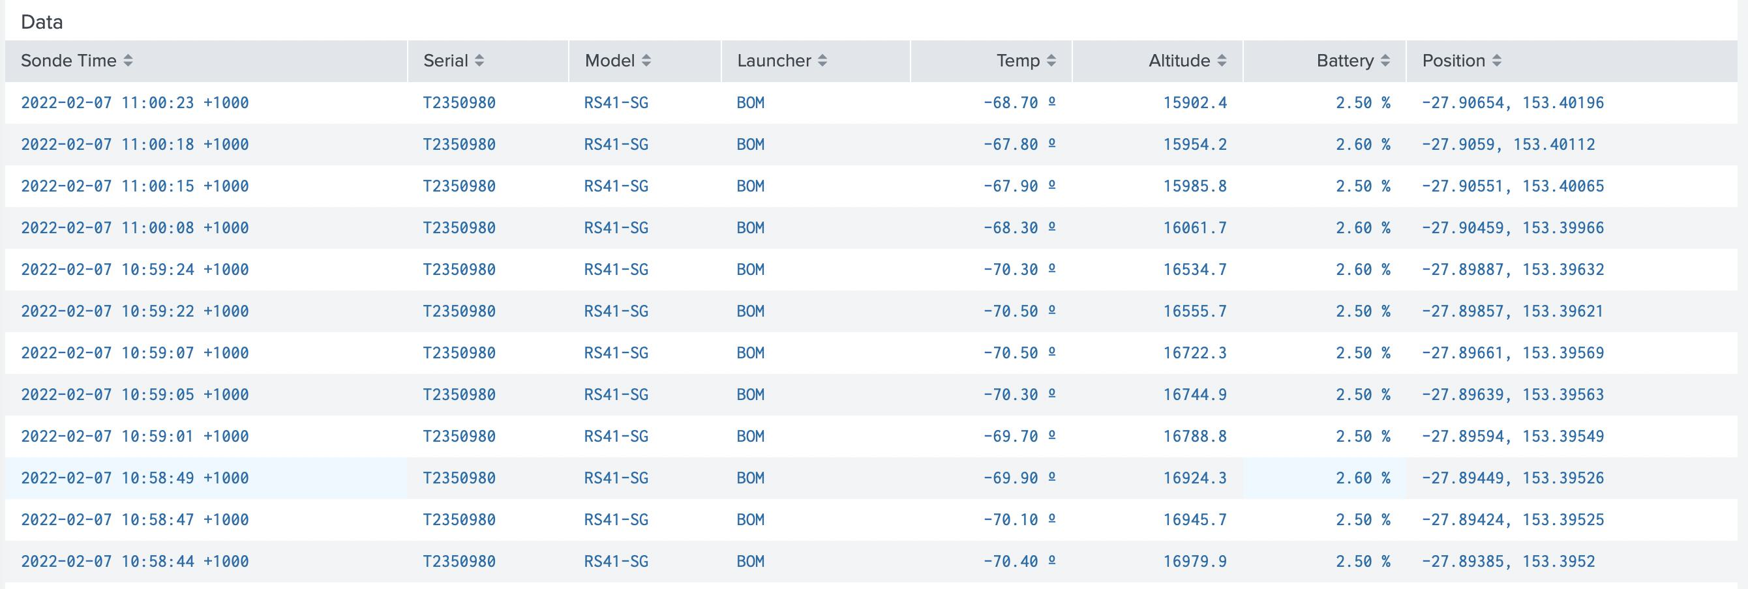The image size is (1748, 589).
Task: Click the Temp column header label
Action: (x=1017, y=61)
